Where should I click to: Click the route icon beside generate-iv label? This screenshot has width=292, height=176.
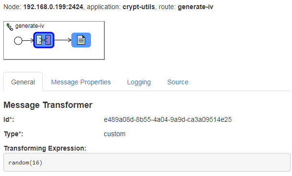[10, 27]
